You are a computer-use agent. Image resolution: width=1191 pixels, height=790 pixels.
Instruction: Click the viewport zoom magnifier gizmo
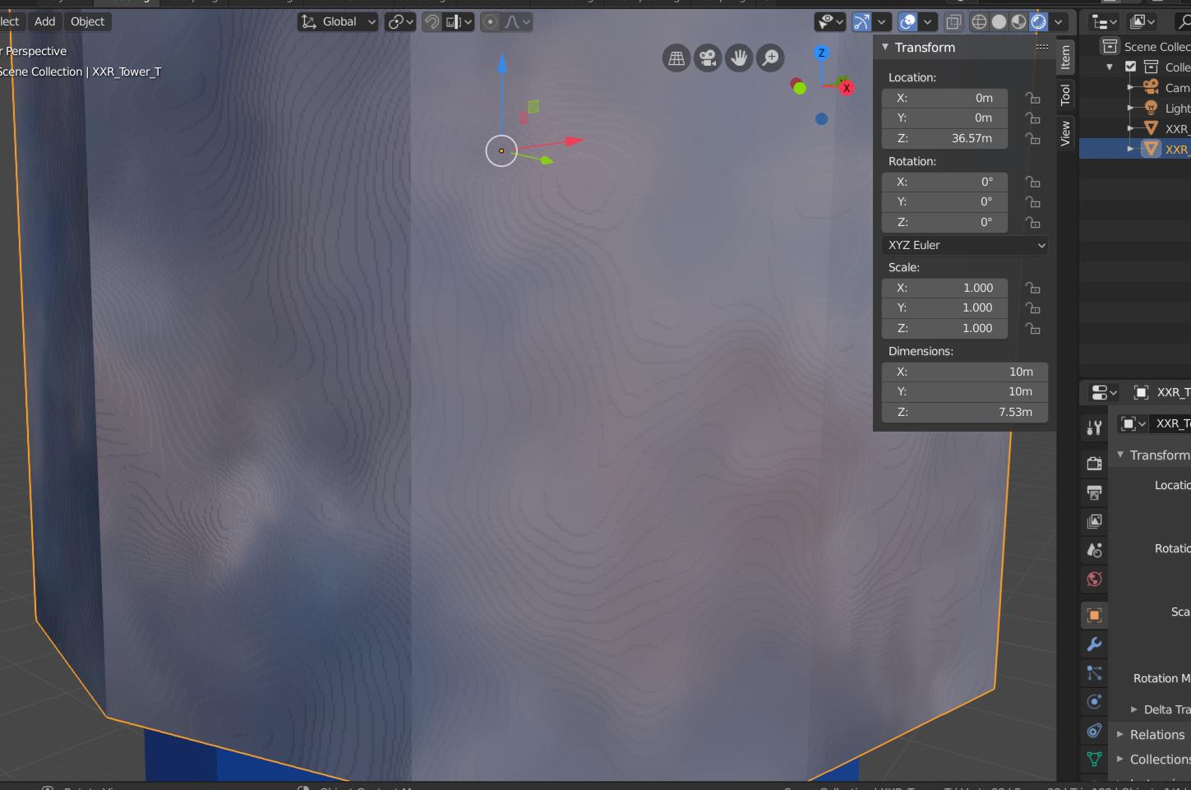coord(770,58)
